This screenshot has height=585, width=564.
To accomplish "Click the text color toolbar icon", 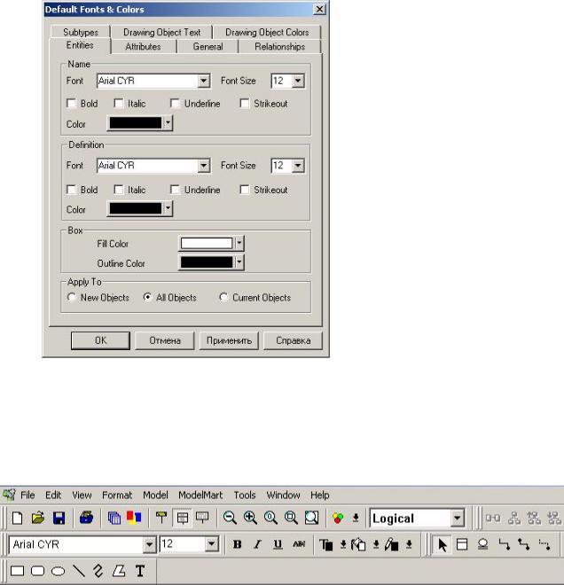I will pyautogui.click(x=325, y=545).
